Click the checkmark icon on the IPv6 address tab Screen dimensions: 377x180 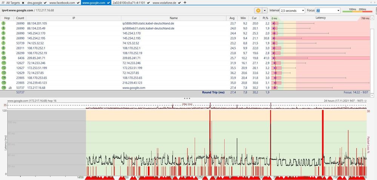tap(148, 3)
